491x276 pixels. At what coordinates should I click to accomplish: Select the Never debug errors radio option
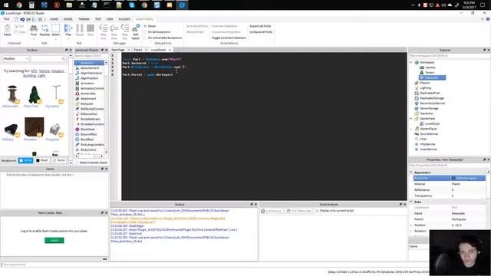145,26
